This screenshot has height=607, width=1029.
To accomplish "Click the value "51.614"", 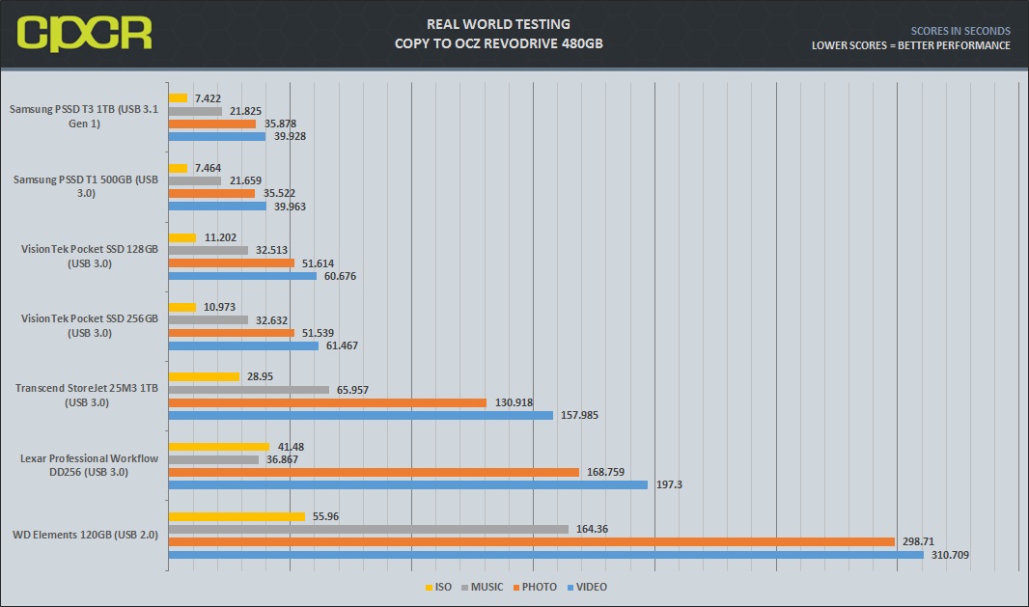I will 319,263.
